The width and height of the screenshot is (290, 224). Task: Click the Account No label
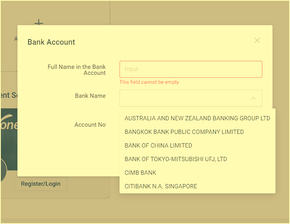point(90,125)
